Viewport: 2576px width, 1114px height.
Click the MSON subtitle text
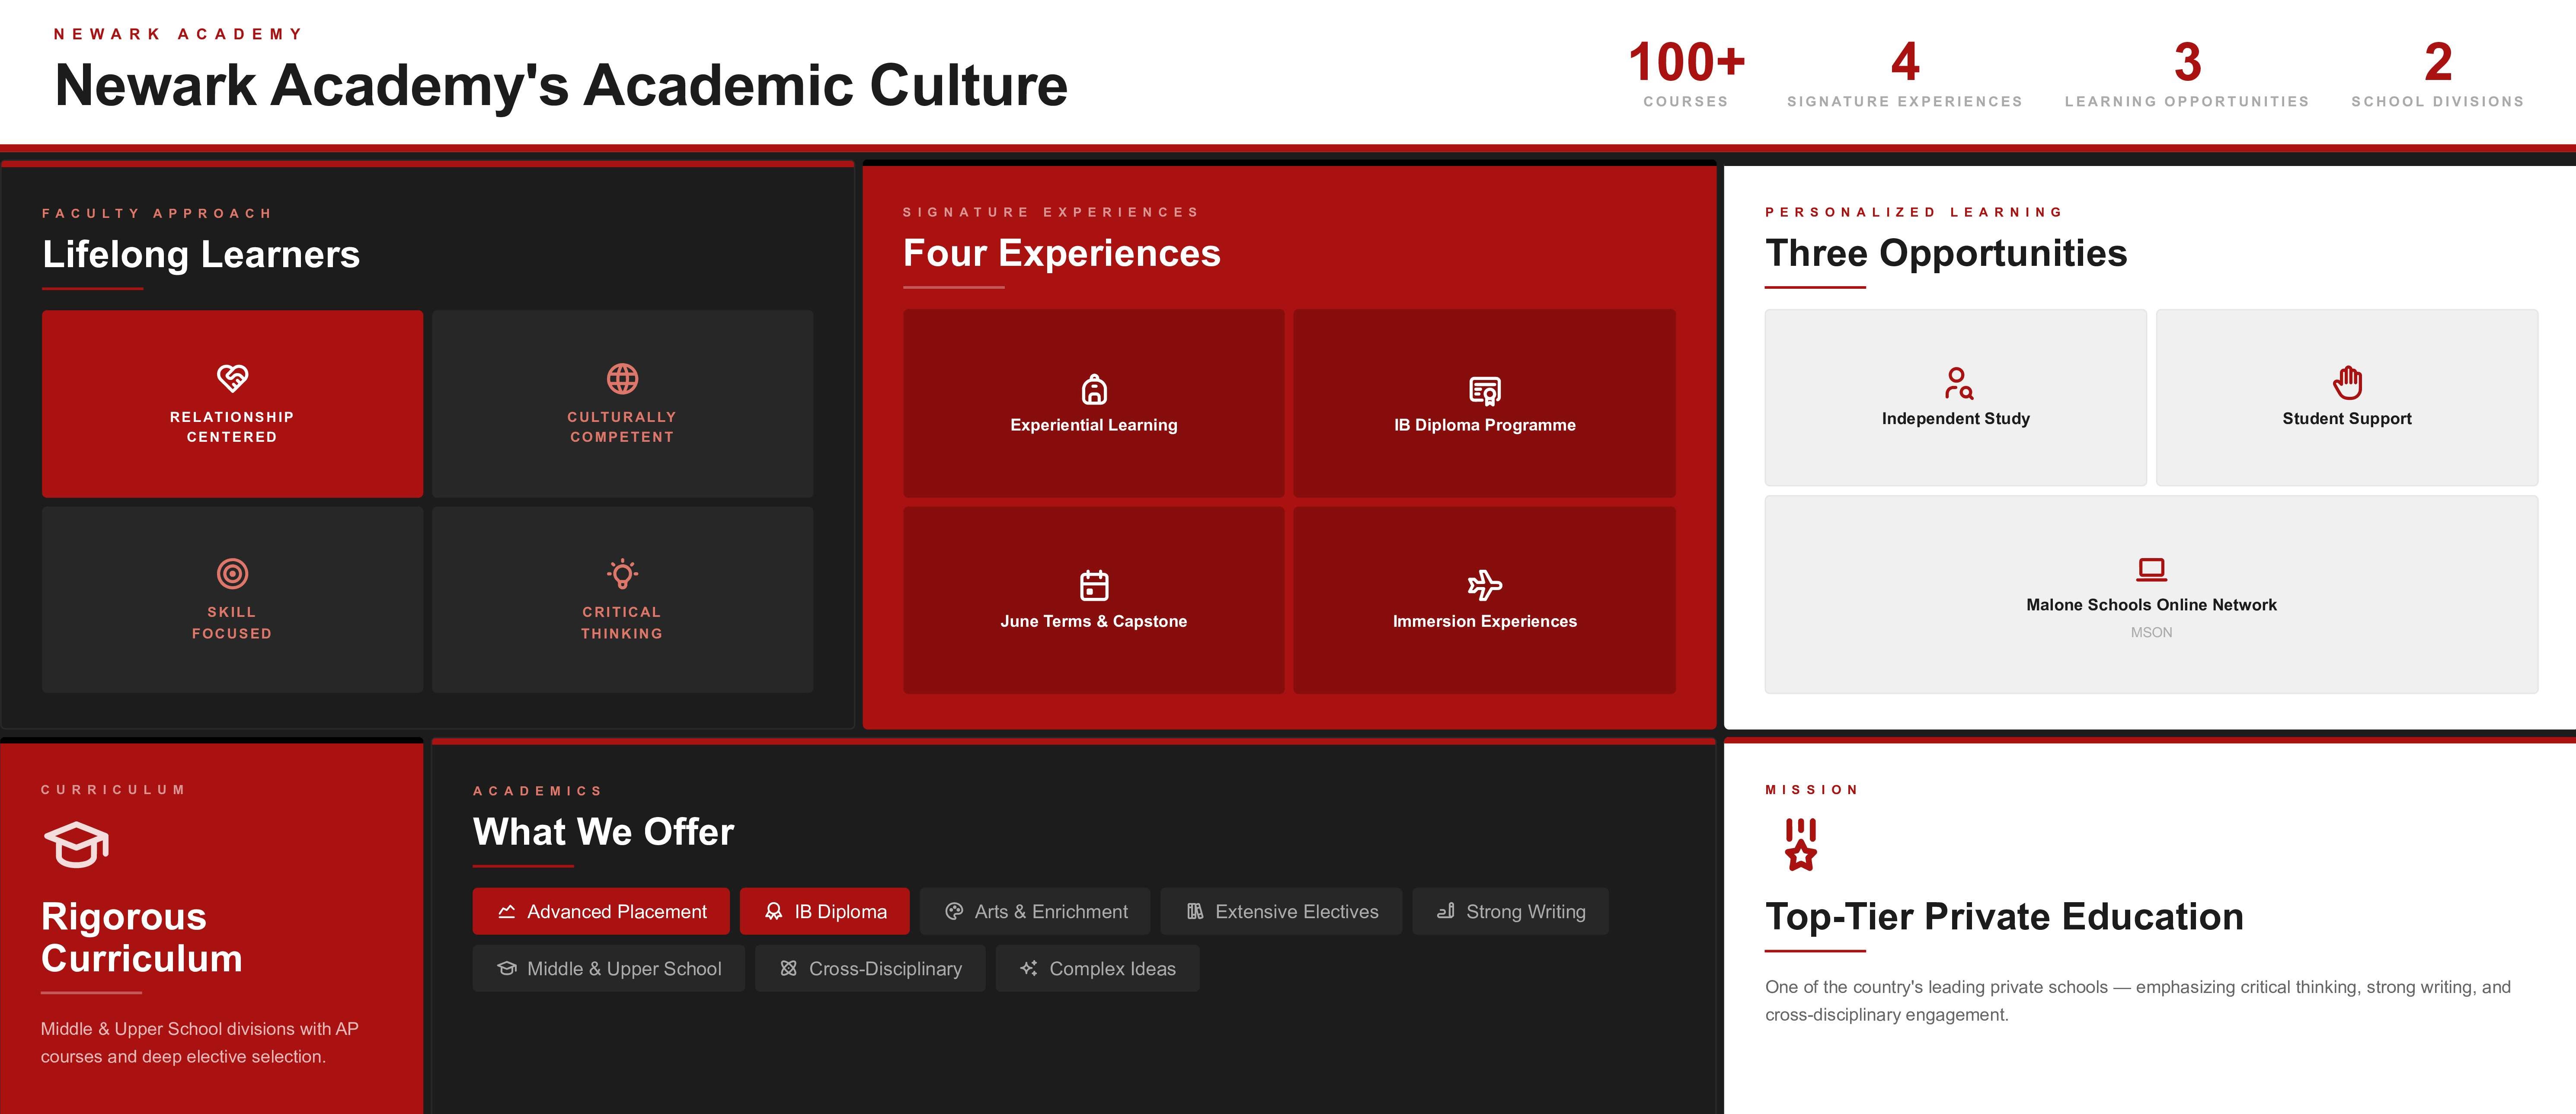tap(2151, 632)
